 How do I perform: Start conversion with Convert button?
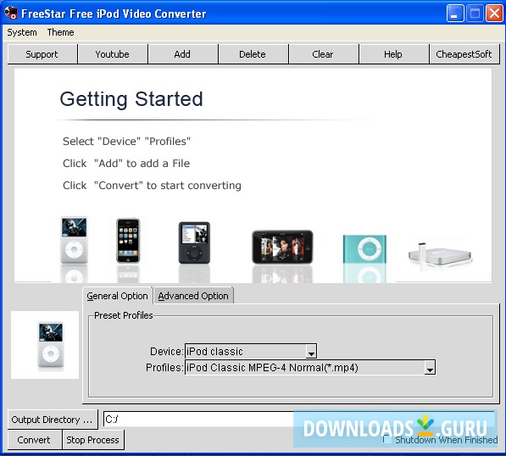34,440
